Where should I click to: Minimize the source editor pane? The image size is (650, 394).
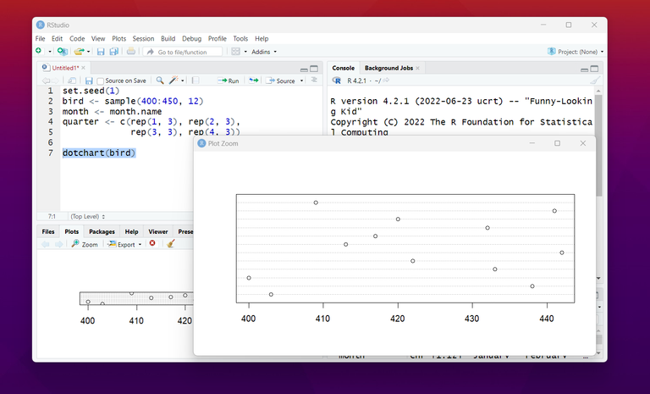point(304,69)
